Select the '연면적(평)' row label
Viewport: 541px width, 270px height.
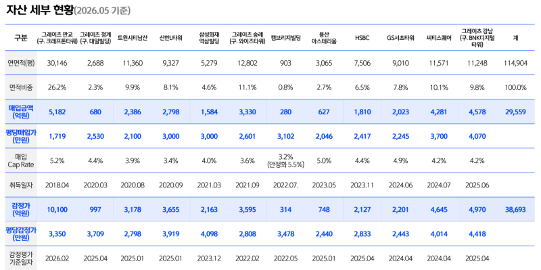pyautogui.click(x=21, y=63)
